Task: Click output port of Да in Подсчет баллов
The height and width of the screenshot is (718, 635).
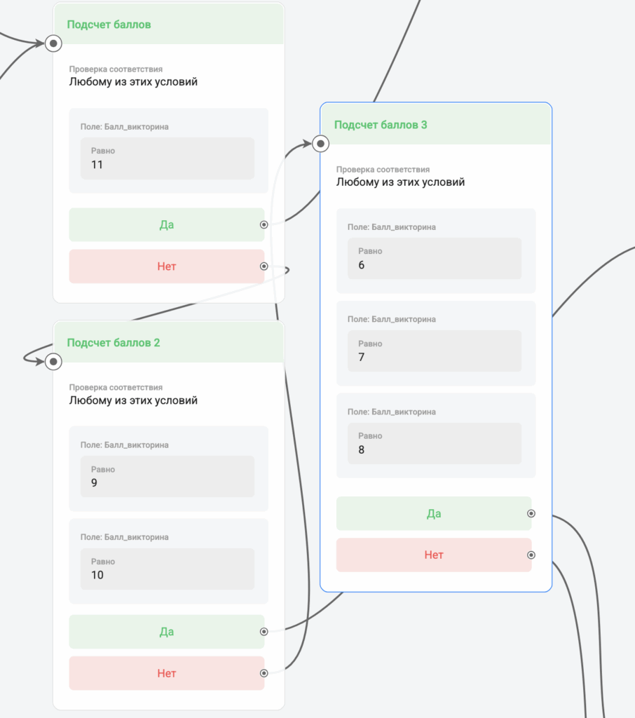Action: [x=264, y=225]
